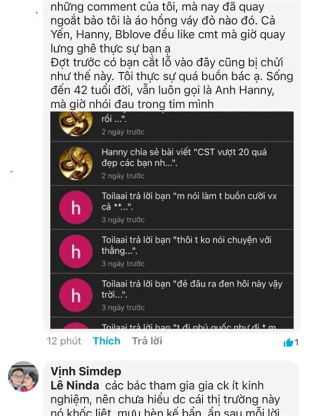This screenshot has width=312, height=416.
Task: Tap the 12 phút timestamp
Action: tap(64, 341)
